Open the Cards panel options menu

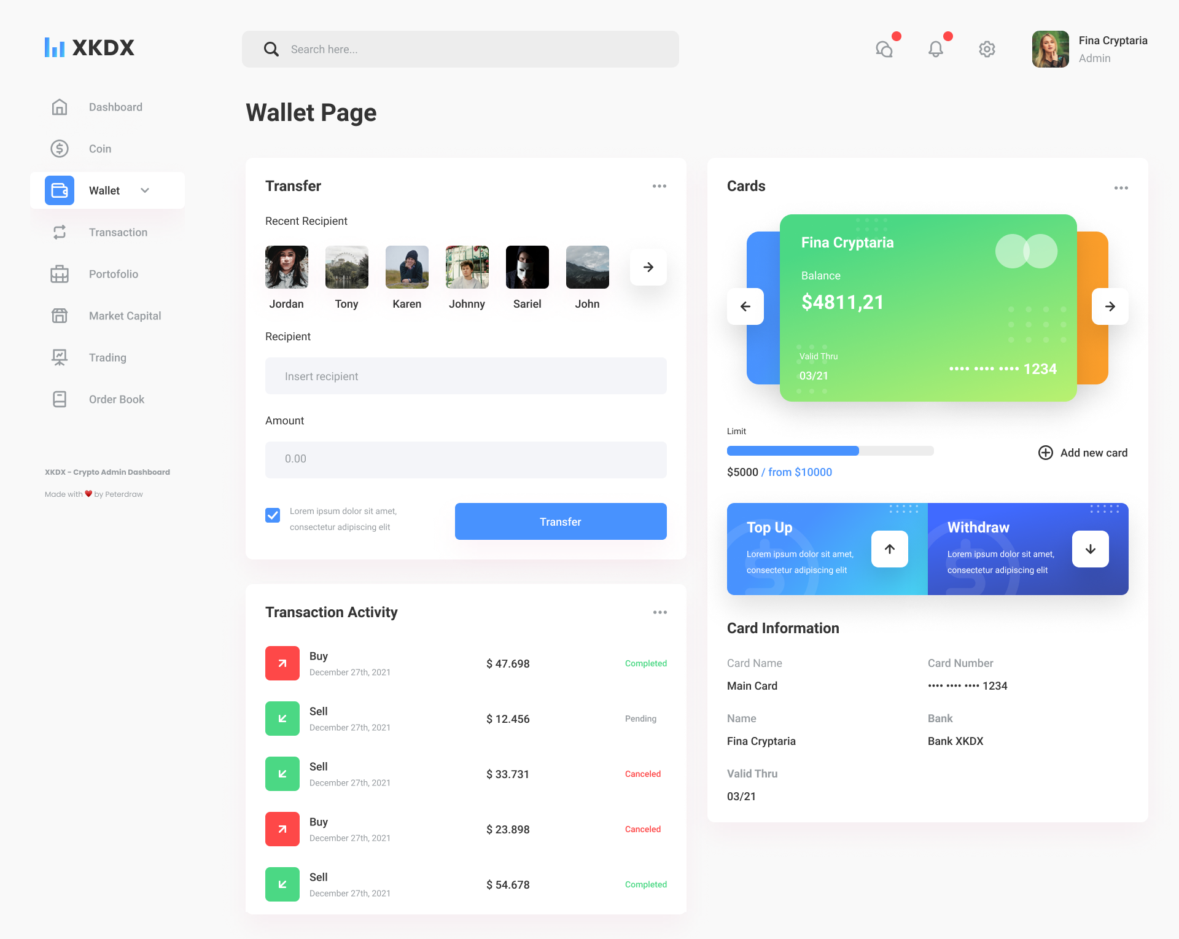(1121, 188)
